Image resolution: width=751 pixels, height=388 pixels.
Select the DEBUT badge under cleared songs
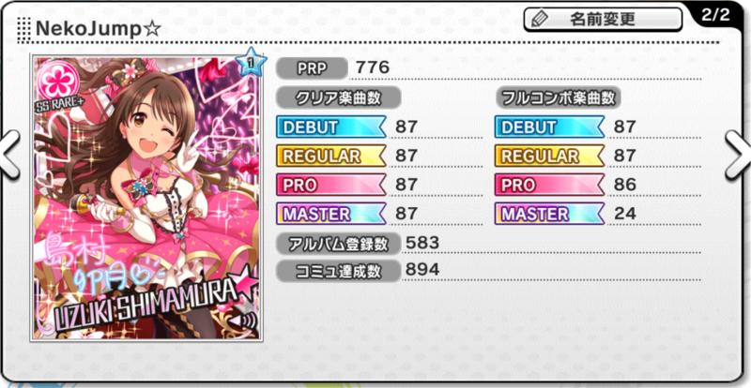pyautogui.click(x=331, y=127)
